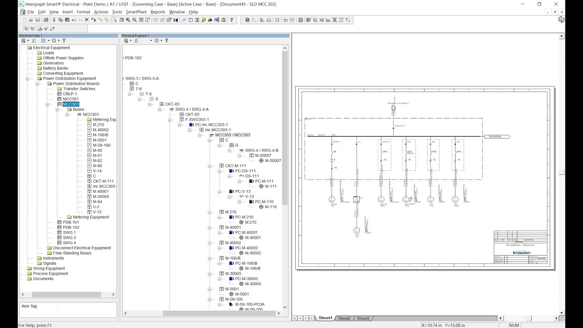Select the DS-111 disconnect switch item
The width and height of the screenshot is (583, 328).
coord(252,176)
